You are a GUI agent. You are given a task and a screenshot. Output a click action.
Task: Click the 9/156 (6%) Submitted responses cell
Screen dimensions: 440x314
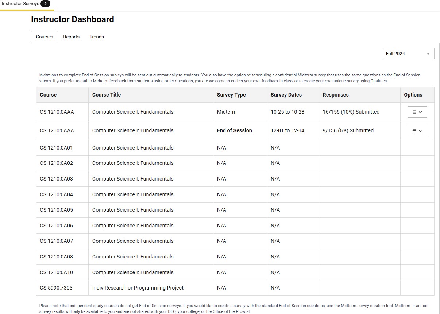click(348, 131)
